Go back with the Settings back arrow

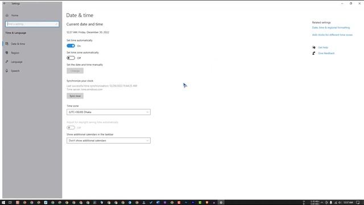5,3
